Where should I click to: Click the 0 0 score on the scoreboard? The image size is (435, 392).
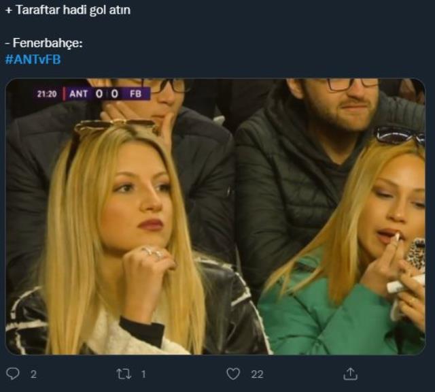point(107,93)
